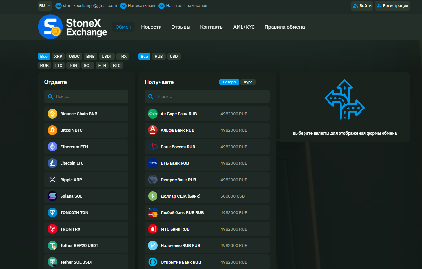The height and width of the screenshot is (269, 422).
Task: Toggle the Резерв display mode
Action: pos(229,82)
